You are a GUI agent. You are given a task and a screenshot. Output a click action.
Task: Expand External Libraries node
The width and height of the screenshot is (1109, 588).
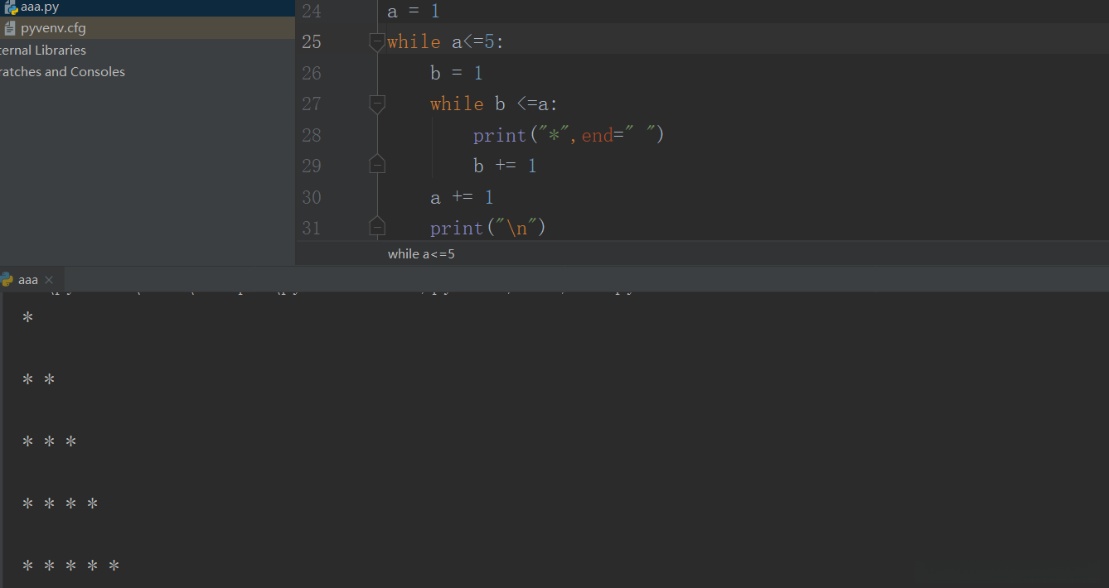(41, 50)
